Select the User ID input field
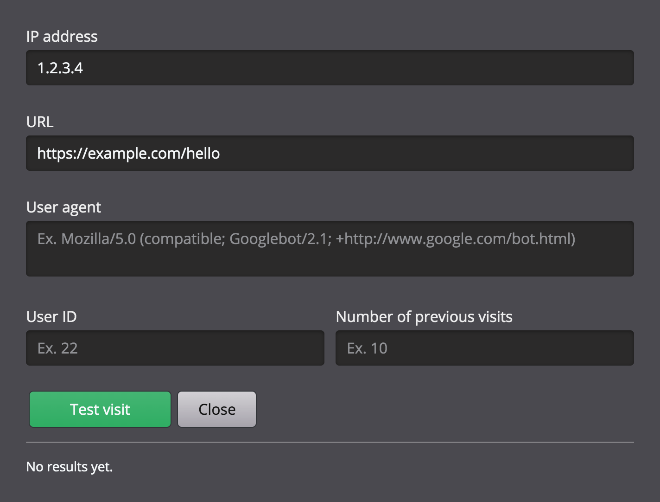The width and height of the screenshot is (660, 502). pyautogui.click(x=175, y=348)
